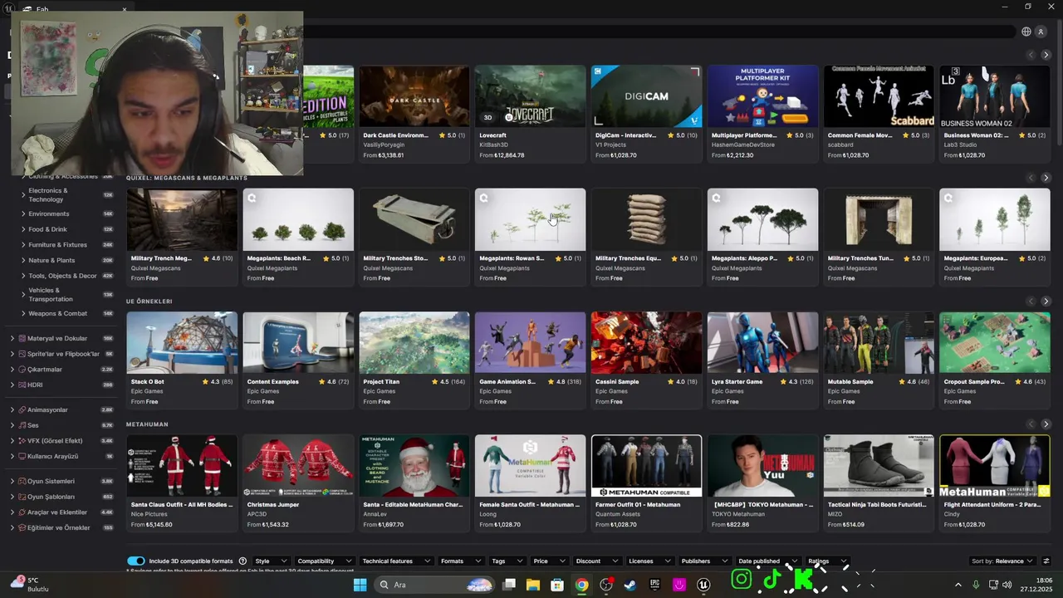Click the Oyun Şablonları icon
Viewport: 1063px width, 598px height.
pyautogui.click(x=22, y=497)
